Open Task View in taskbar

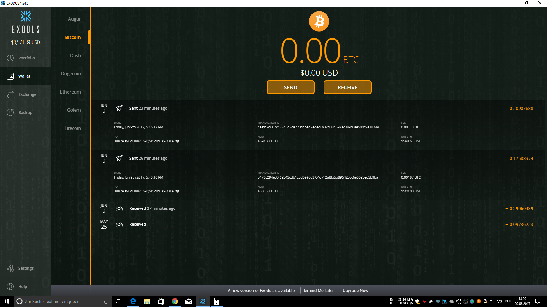(x=119, y=301)
